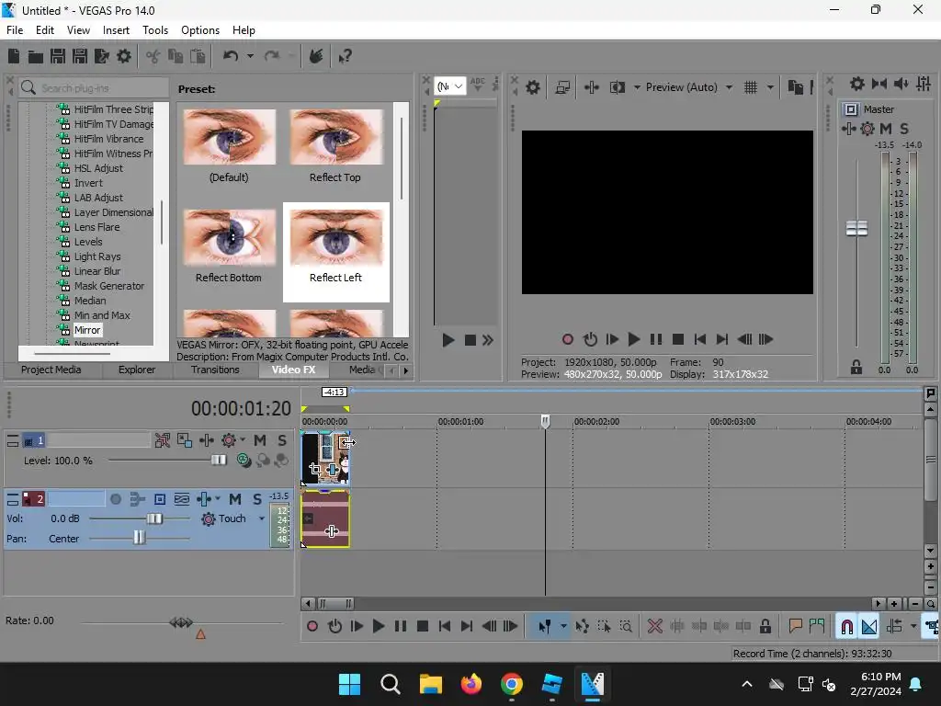This screenshot has width=941, height=706.
Task: Select Lens Flare in the plug-in list
Action: pyautogui.click(x=96, y=227)
